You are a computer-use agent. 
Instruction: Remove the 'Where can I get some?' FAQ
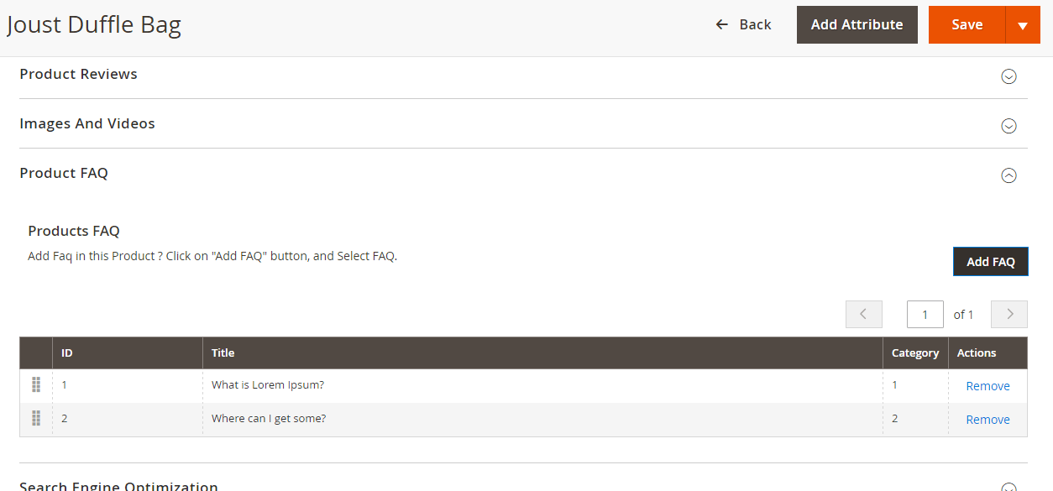click(988, 420)
